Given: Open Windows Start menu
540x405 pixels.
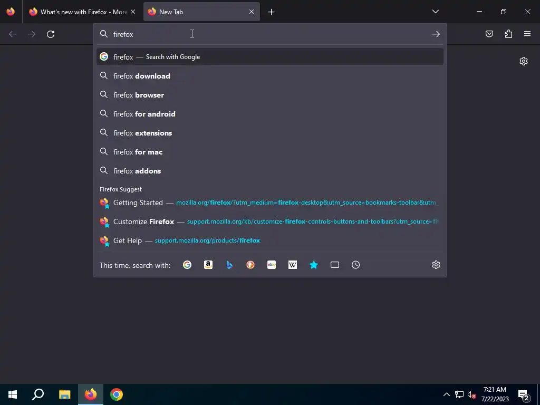Looking at the screenshot, I should coord(13,394).
